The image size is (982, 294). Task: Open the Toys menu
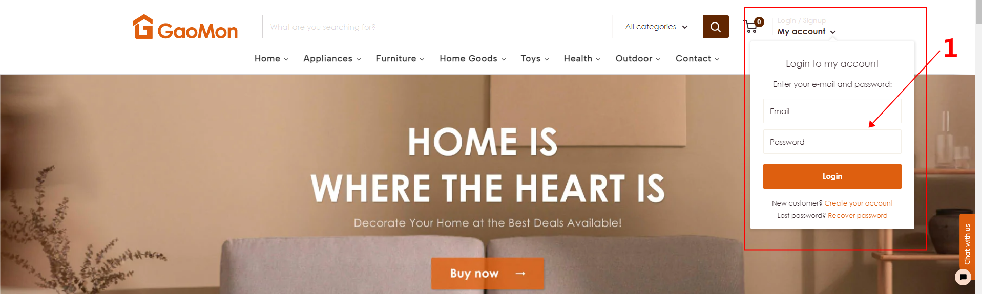535,59
